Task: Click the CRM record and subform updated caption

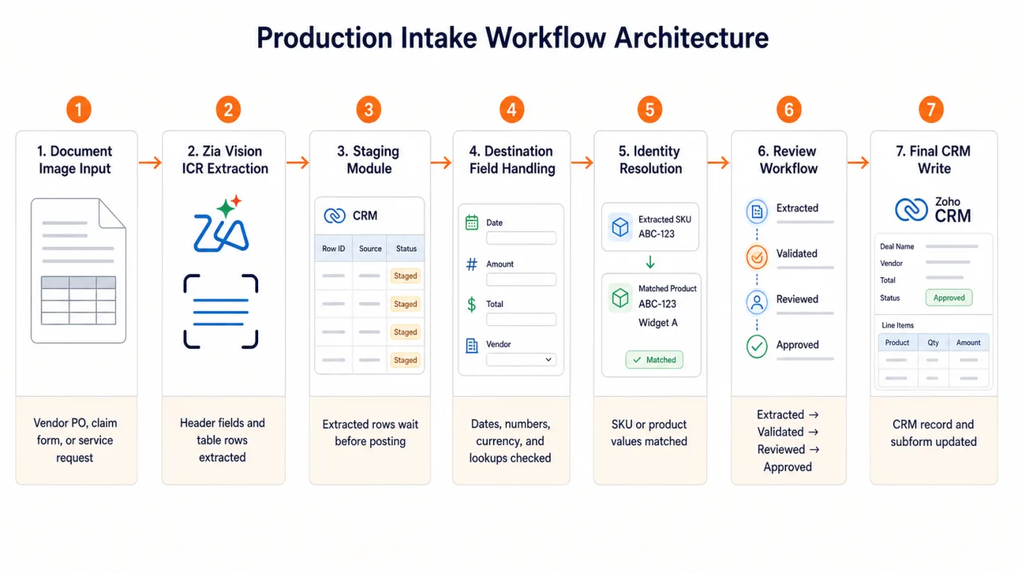Action: (x=934, y=433)
